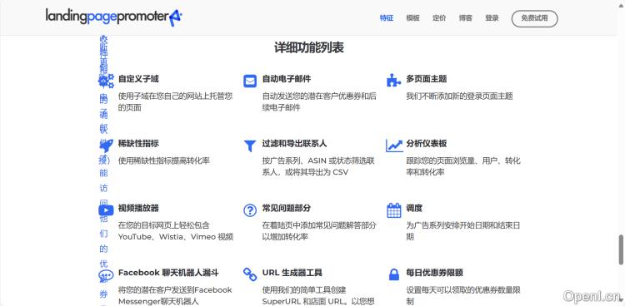This screenshot has height=306, width=625.
Task: Click the rocket icon for 稀缺性指标
Action: 106,146
